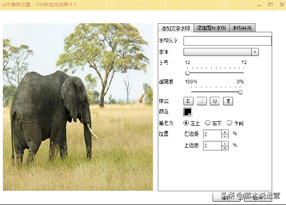Select the 左上 anchor point option
286x205 pixels.
[186, 123]
